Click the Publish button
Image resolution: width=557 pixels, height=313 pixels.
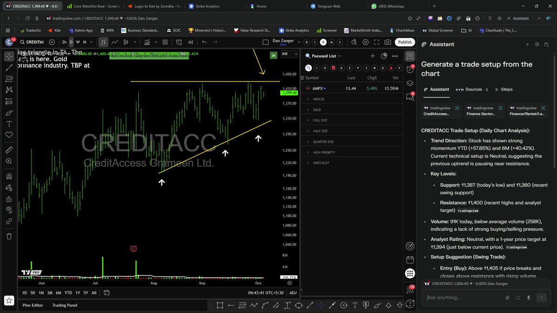405,42
